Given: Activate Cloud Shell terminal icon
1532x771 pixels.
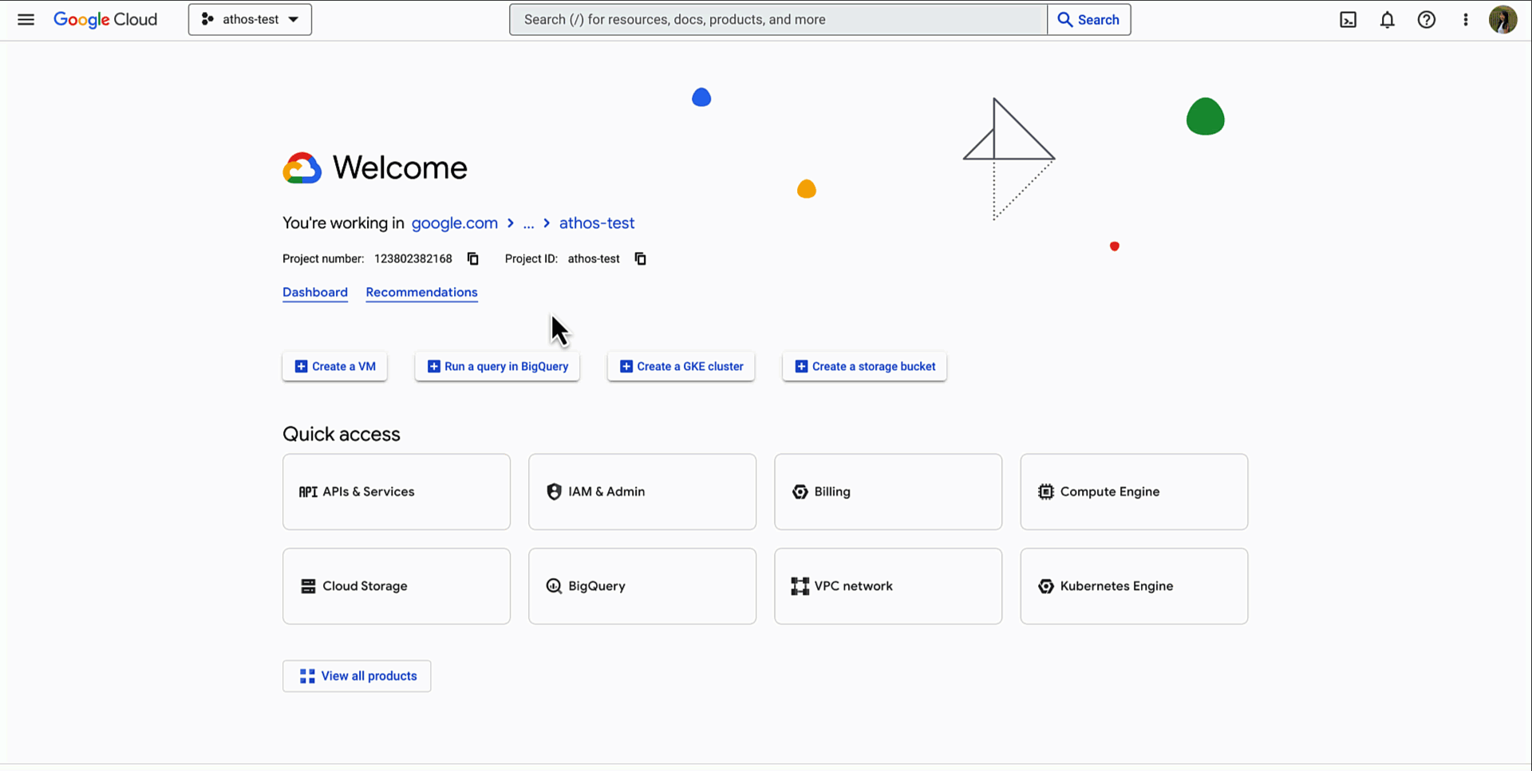Looking at the screenshot, I should point(1348,20).
